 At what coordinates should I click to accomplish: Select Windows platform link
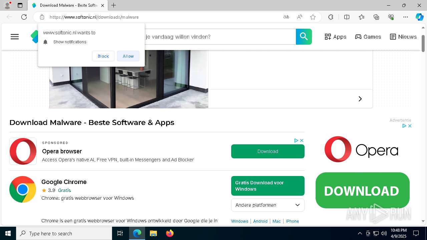coord(240,221)
